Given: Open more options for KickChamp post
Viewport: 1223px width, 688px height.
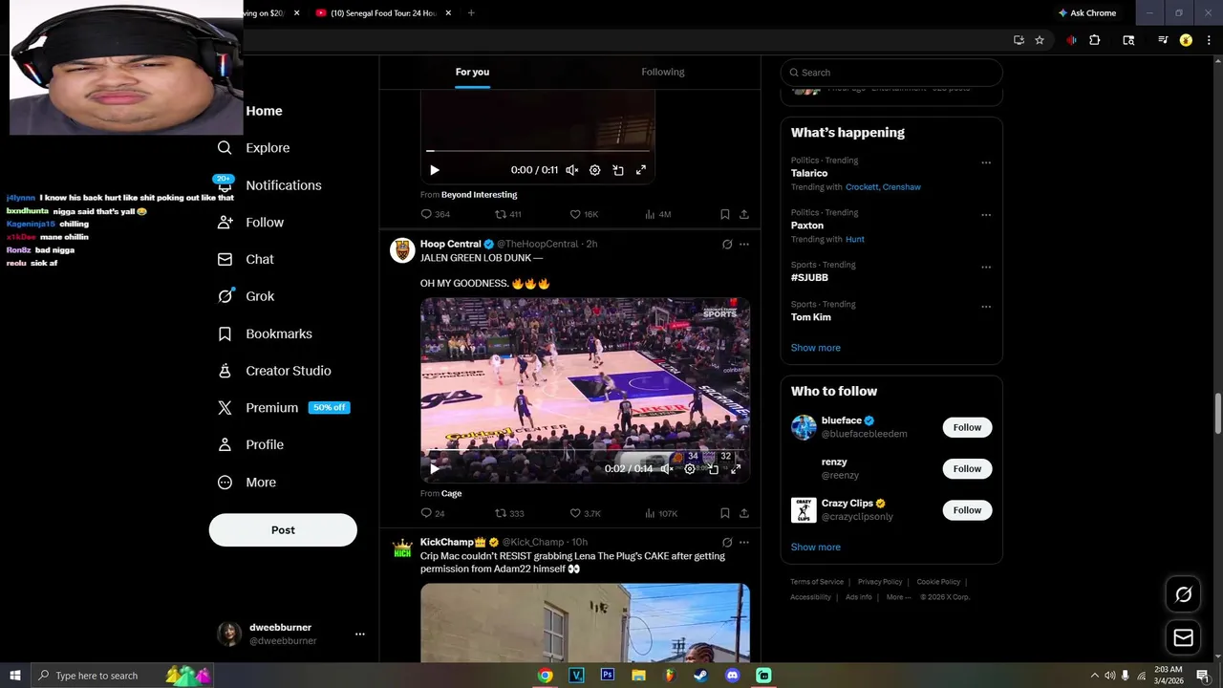Looking at the screenshot, I should pyautogui.click(x=744, y=542).
